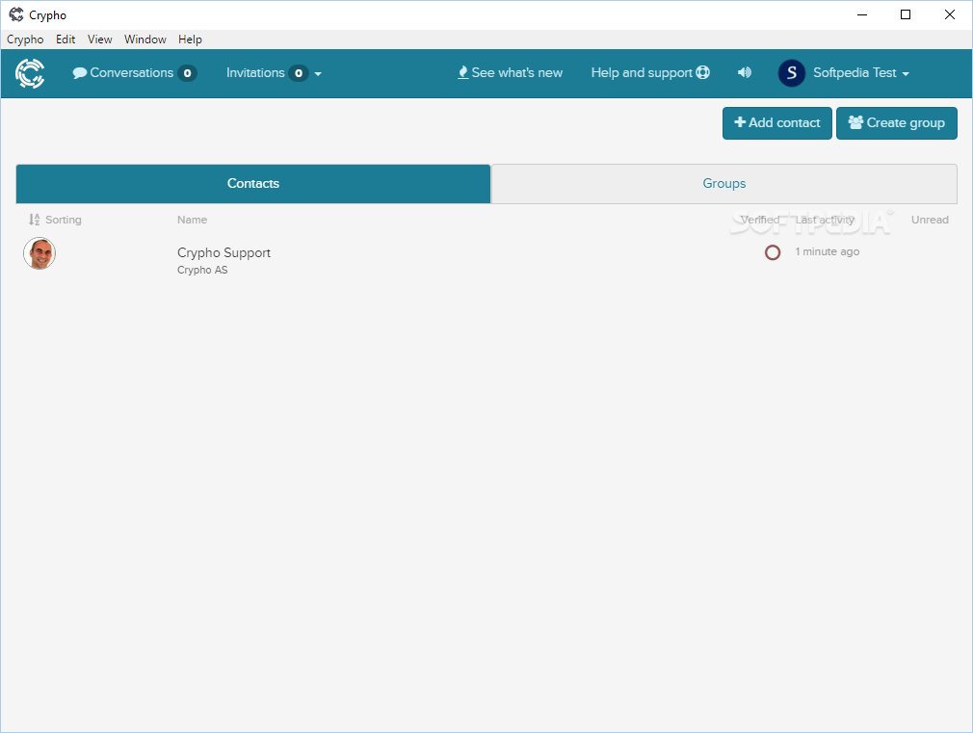973x733 pixels.
Task: Expand the Softpedia Test account menu
Action: 861,73
